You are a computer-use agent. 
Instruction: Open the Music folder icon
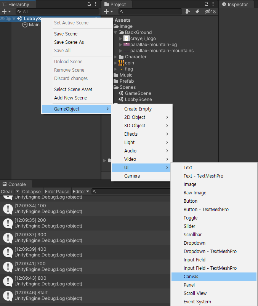click(116, 75)
